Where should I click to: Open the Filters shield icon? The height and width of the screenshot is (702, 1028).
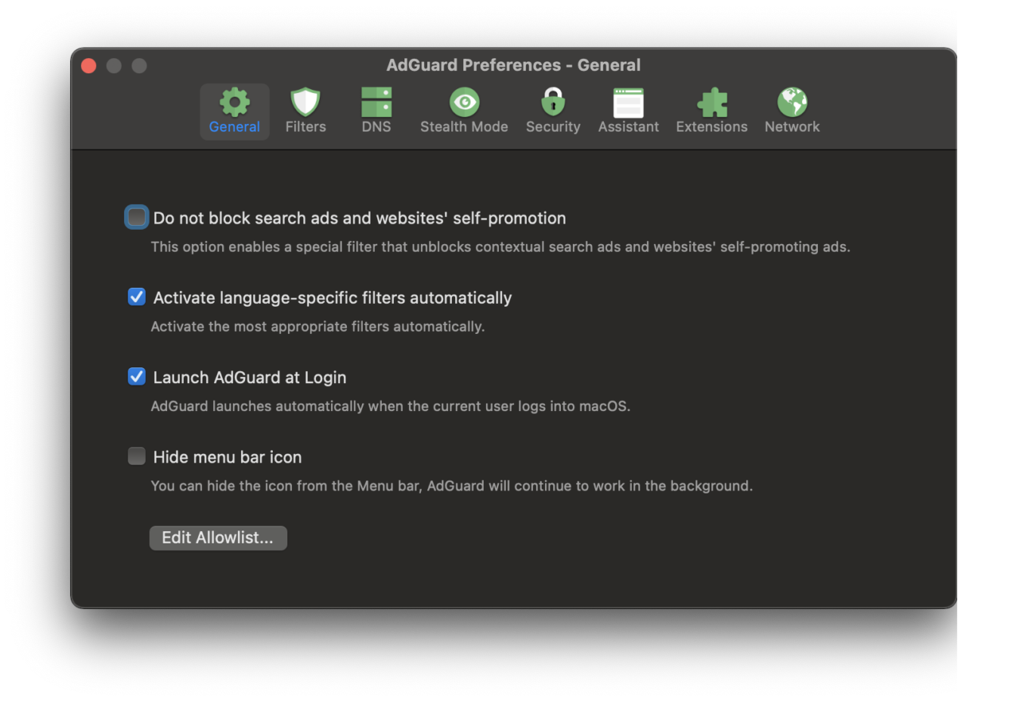click(305, 103)
